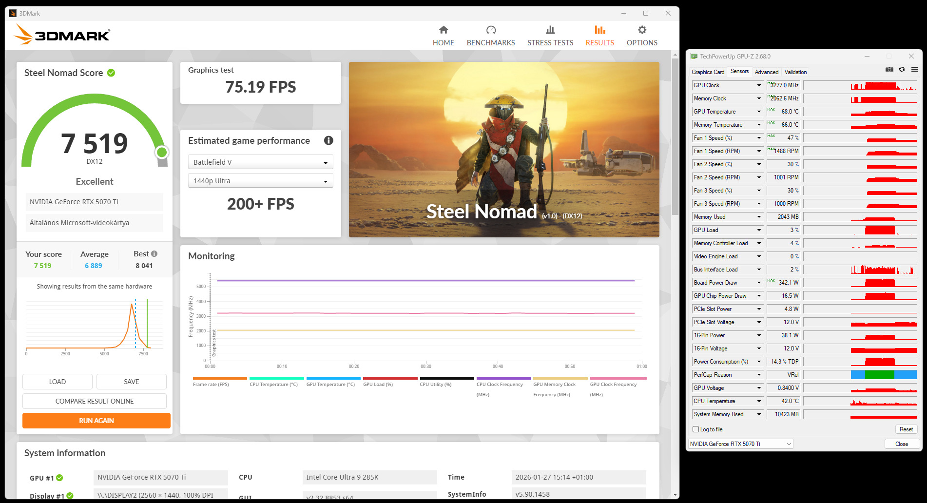927x503 pixels.
Task: Click the Reset button in GPU-Z
Action: tap(906, 429)
